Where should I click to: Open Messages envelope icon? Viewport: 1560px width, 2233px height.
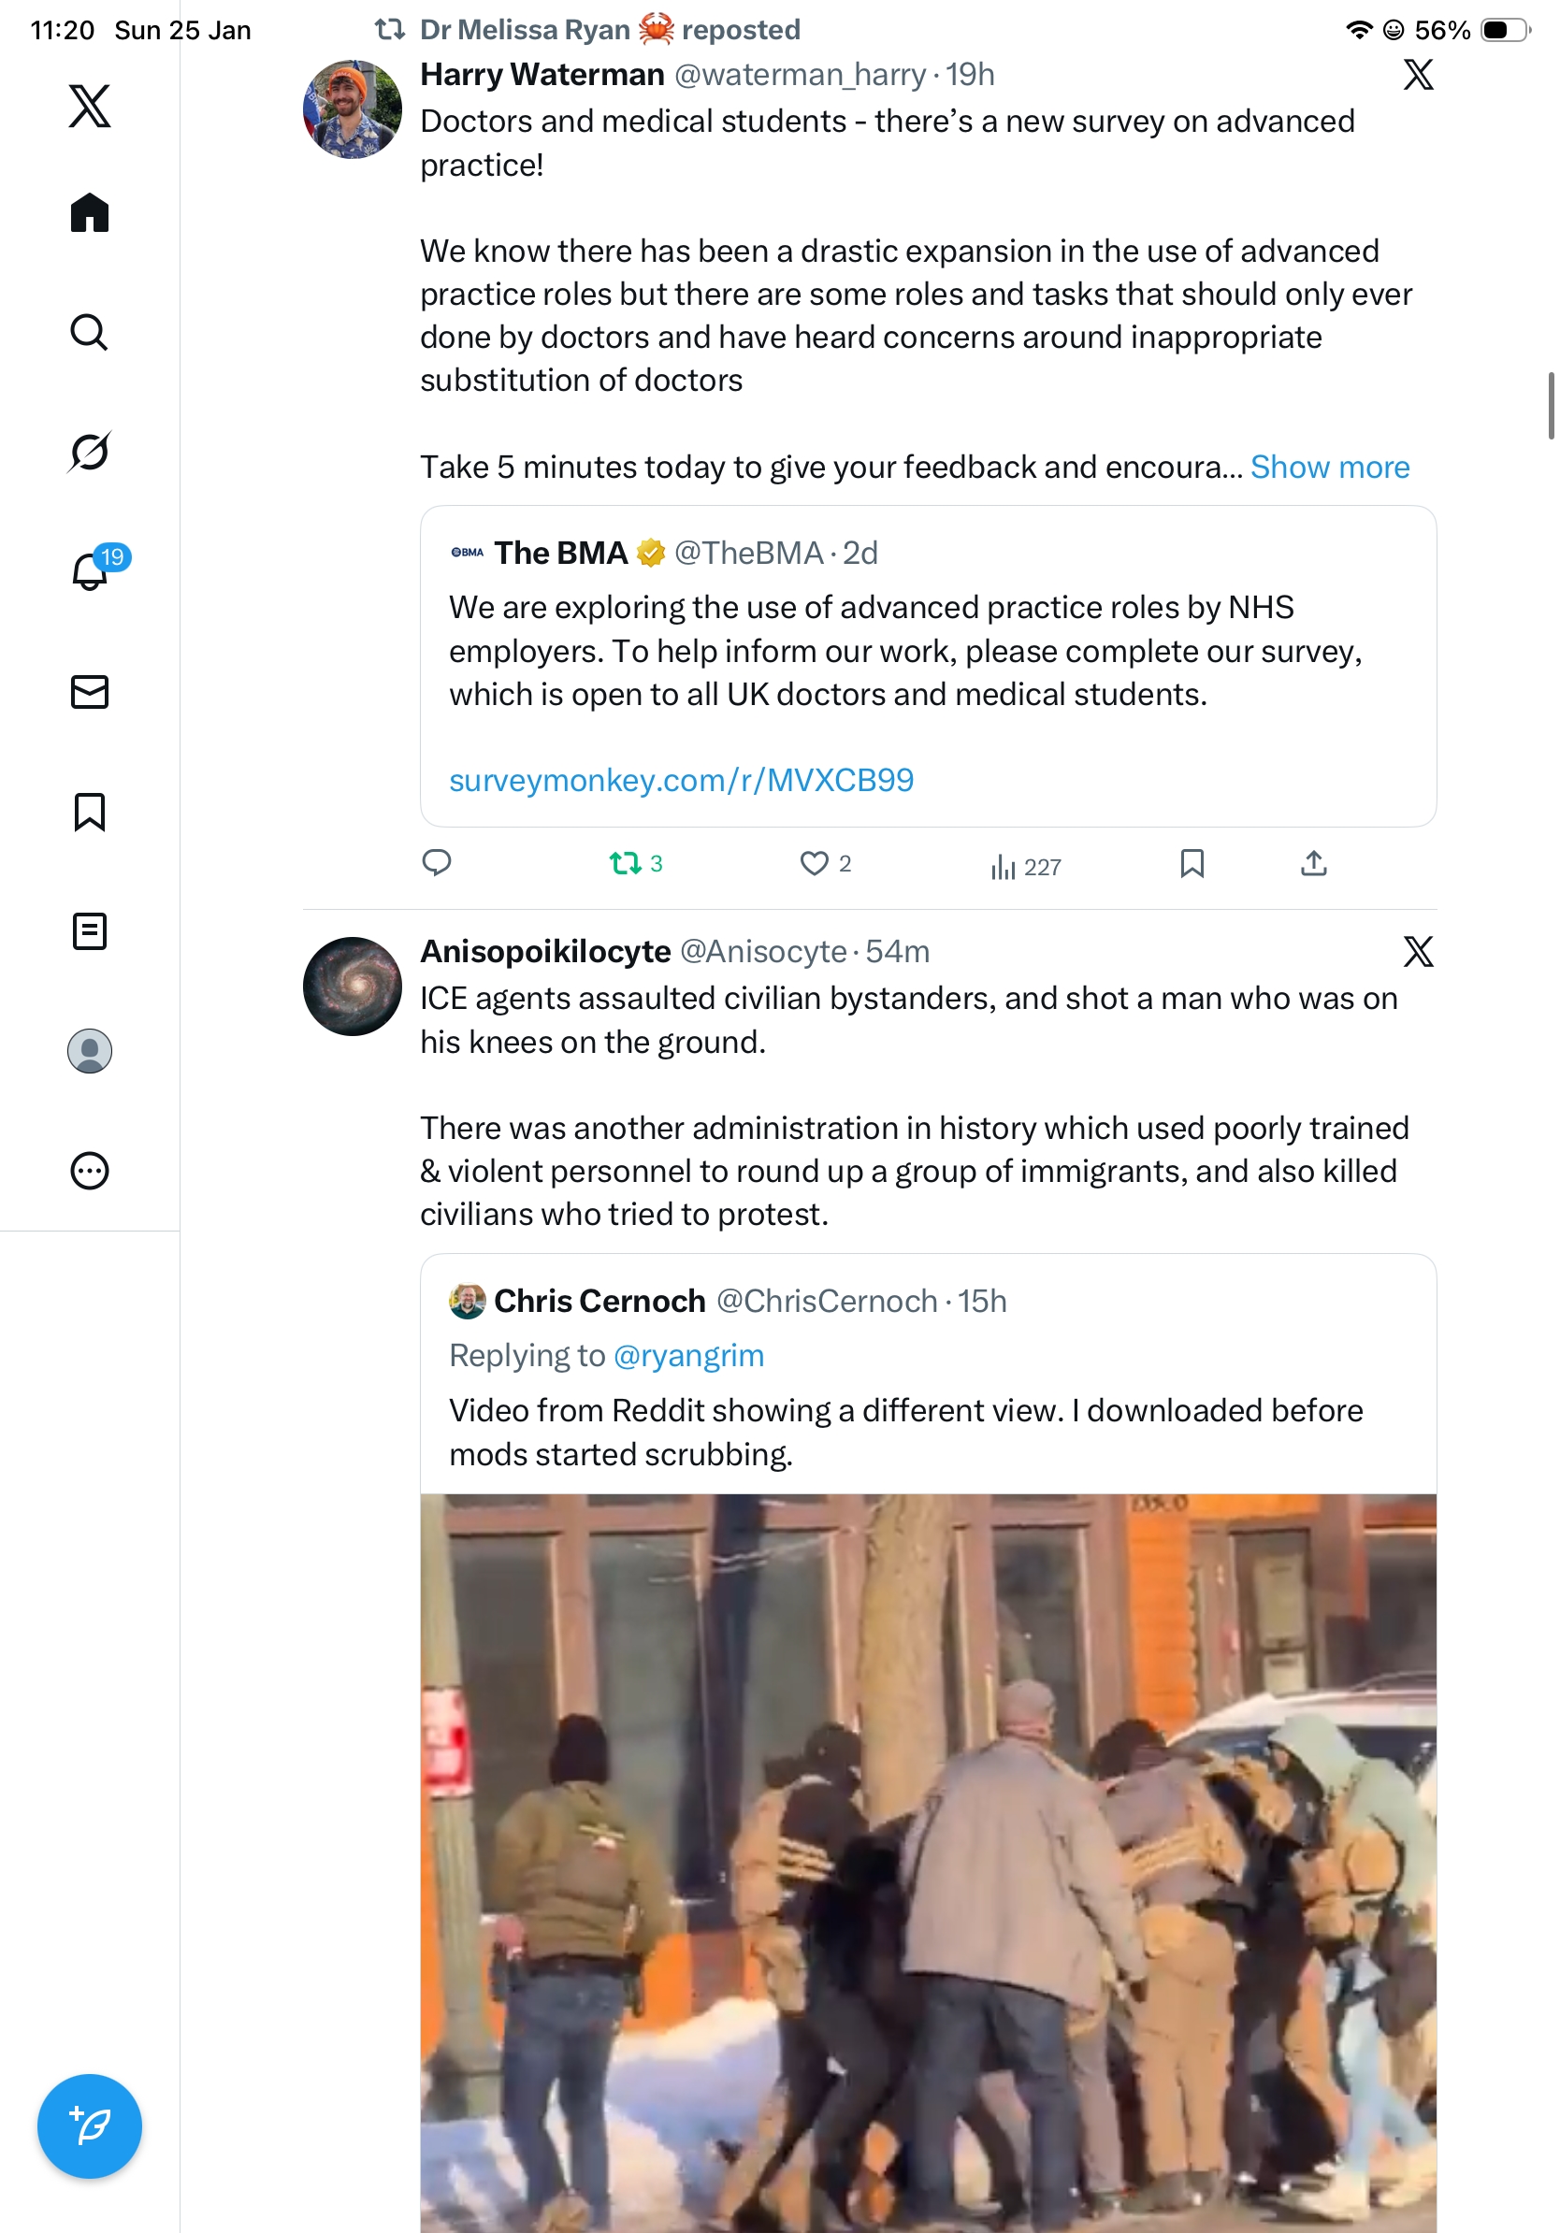click(90, 691)
